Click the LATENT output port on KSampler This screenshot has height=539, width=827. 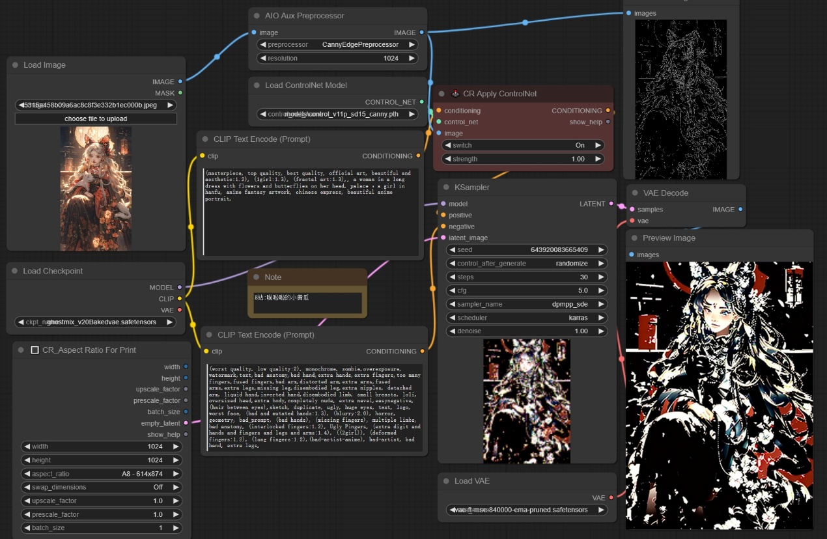611,204
